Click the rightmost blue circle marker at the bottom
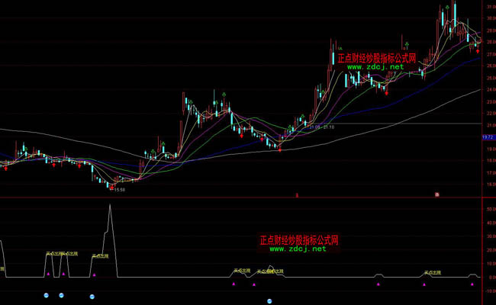The height and width of the screenshot is (305, 496). click(x=270, y=301)
